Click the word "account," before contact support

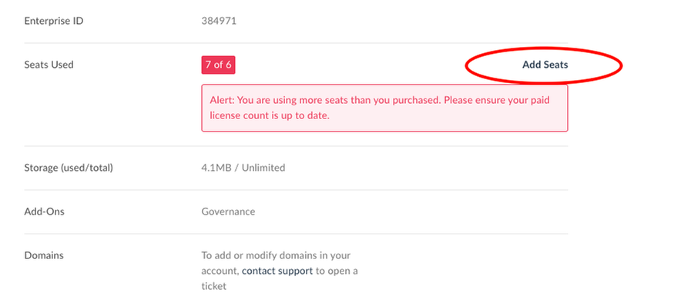[x=220, y=271]
